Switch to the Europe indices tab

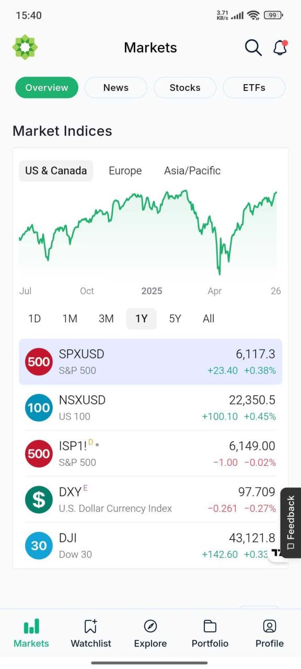tap(125, 171)
